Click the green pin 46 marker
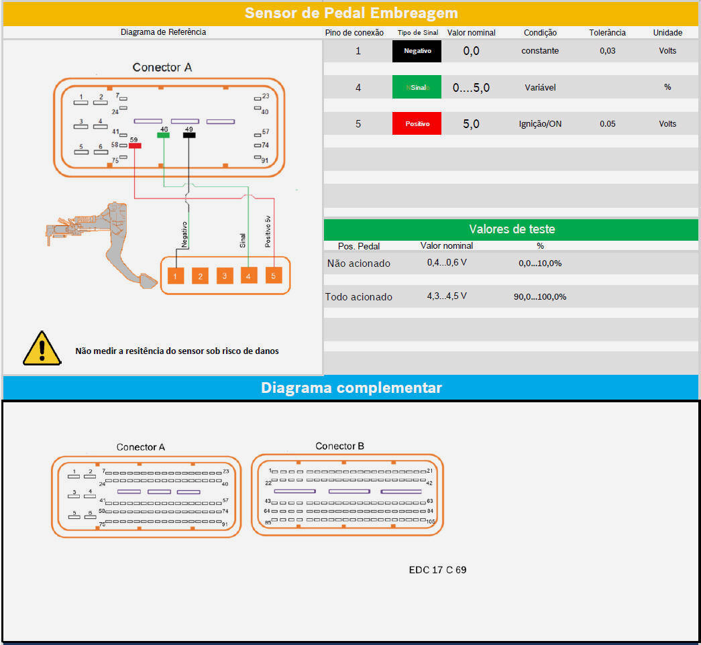This screenshot has height=645, width=701. coord(163,135)
